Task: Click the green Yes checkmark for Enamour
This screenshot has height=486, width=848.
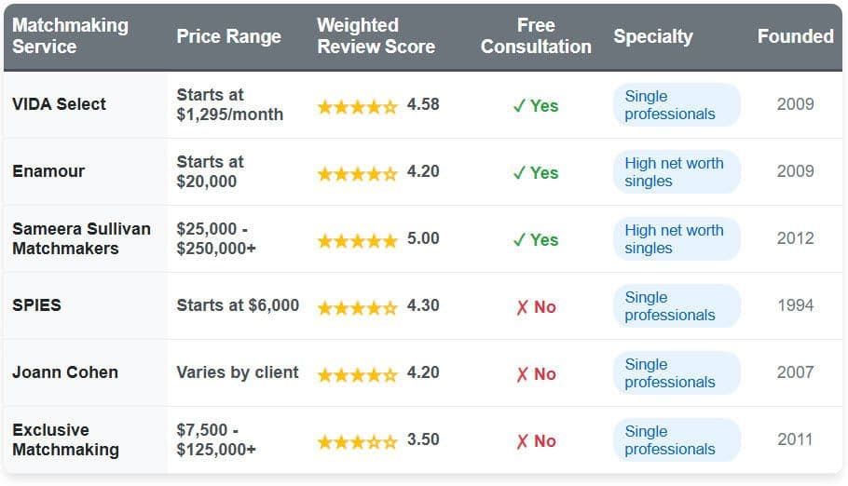Action: [x=520, y=173]
